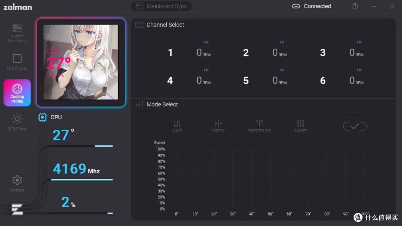The width and height of the screenshot is (402, 226).
Task: Choose the Normal fan mode
Action: [x=218, y=126]
